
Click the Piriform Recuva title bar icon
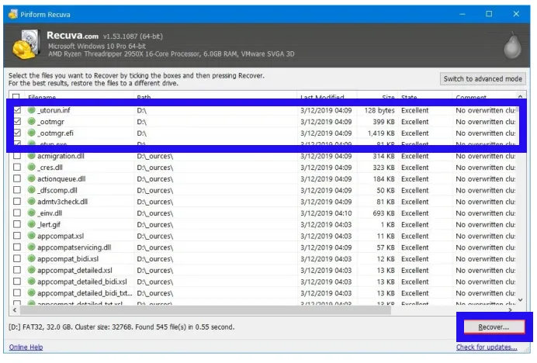13,14
